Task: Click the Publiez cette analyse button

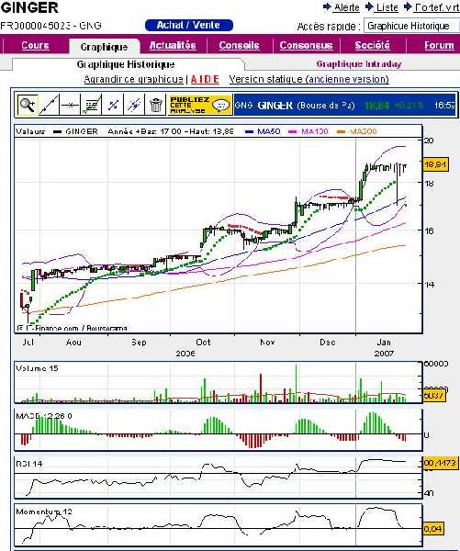Action: (200, 105)
